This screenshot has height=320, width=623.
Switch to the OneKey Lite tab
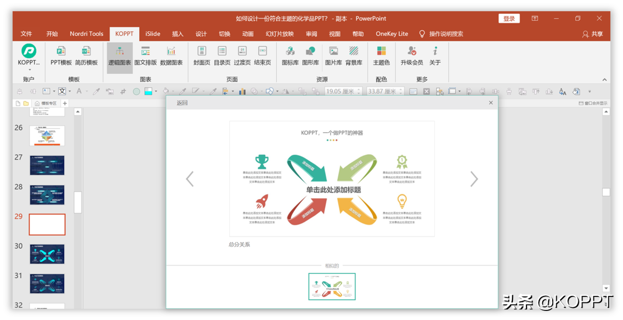[x=392, y=34]
